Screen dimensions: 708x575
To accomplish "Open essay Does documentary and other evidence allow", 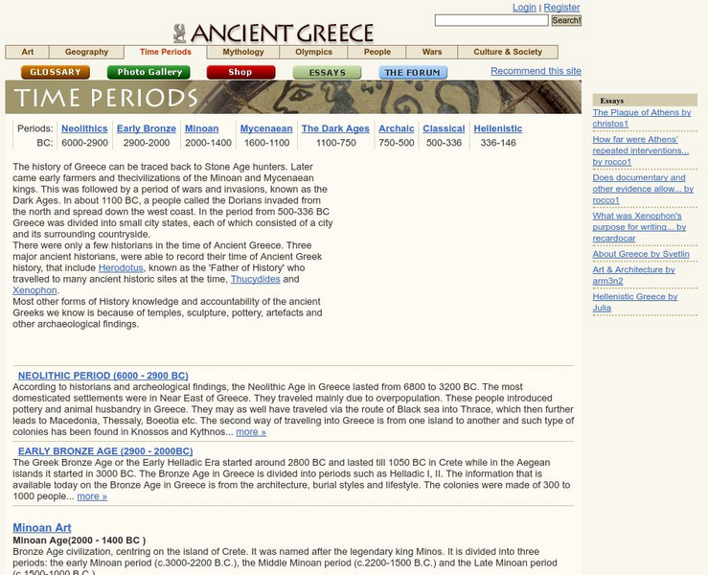I will coord(643,189).
